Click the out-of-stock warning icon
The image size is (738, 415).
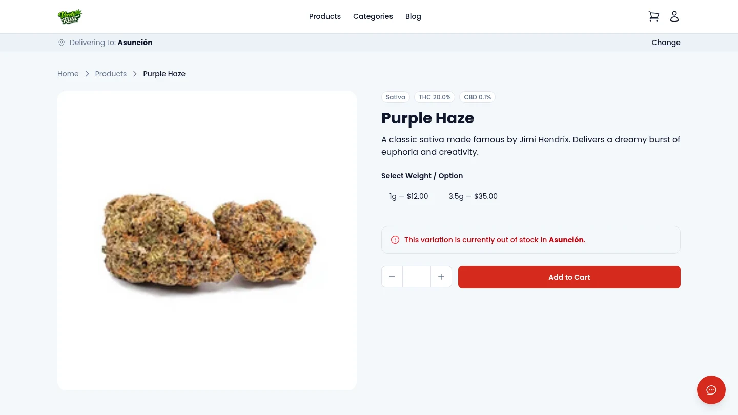(x=395, y=240)
